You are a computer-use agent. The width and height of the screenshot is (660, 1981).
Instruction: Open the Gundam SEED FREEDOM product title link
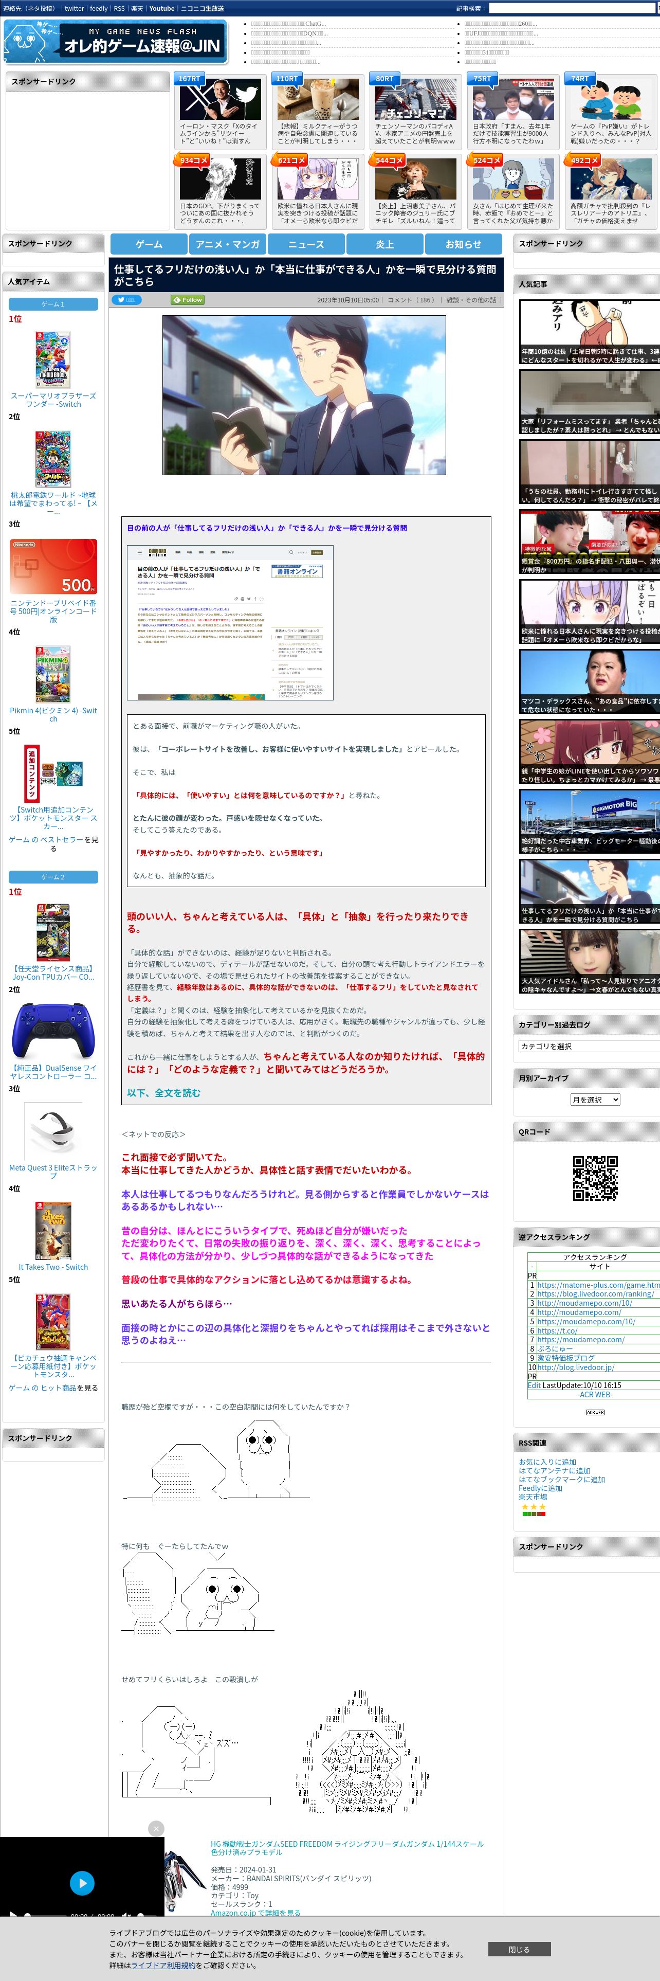347,1848
